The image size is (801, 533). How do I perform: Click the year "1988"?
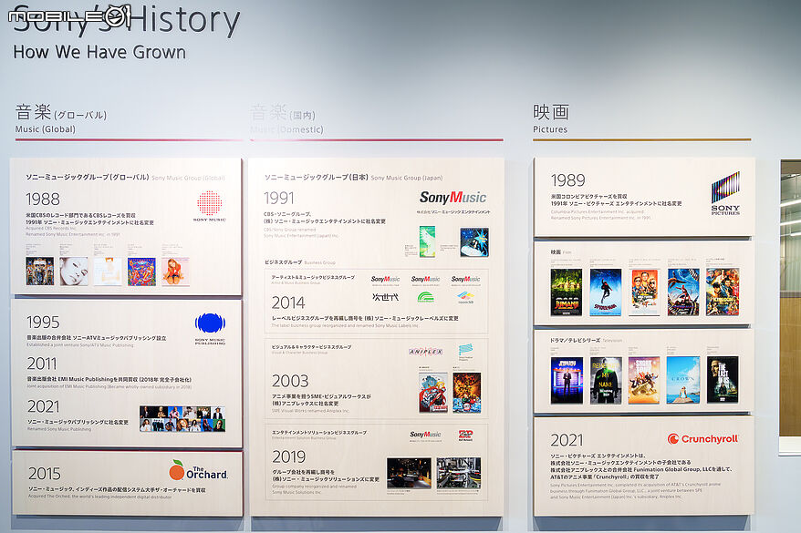(43, 199)
